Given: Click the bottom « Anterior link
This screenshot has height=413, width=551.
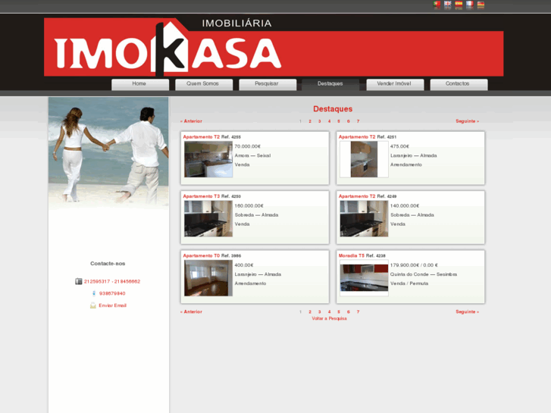Looking at the screenshot, I should pos(191,311).
